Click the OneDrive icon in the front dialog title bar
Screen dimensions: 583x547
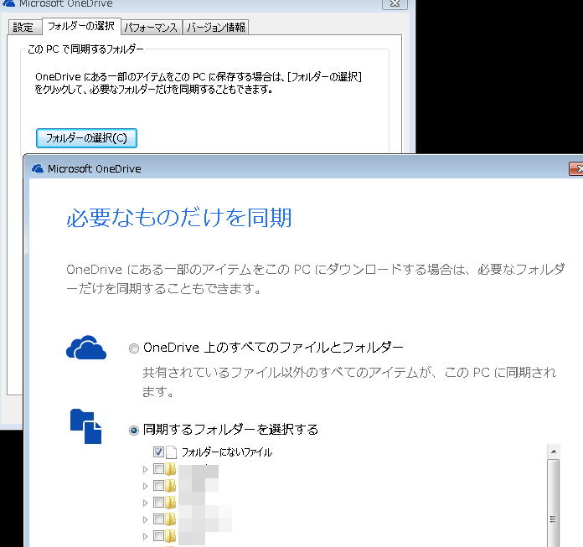coord(37,168)
